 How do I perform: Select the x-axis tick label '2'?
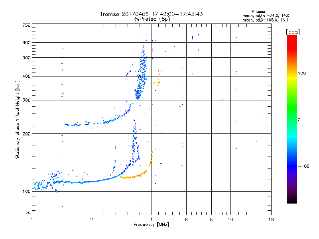pos(92,219)
